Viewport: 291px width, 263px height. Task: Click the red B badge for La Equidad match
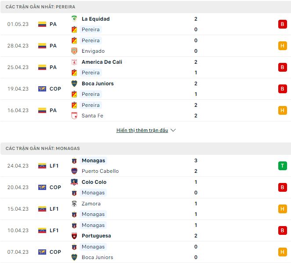pos(282,24)
